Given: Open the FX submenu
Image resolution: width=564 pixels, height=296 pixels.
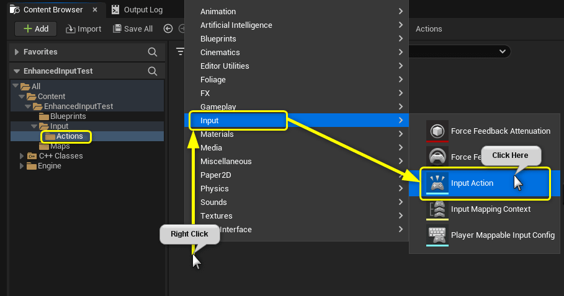Looking at the screenshot, I should pyautogui.click(x=297, y=94).
